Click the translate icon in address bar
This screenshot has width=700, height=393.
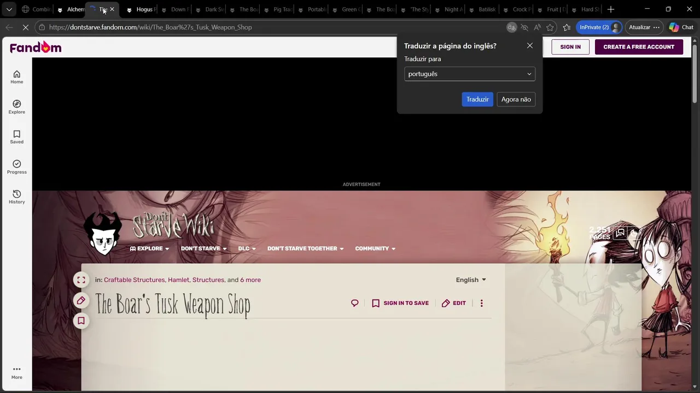[511, 27]
